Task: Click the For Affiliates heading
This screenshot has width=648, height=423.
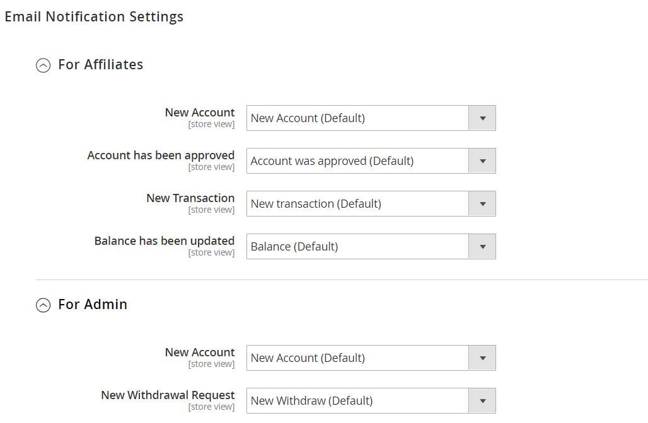Action: click(x=100, y=64)
